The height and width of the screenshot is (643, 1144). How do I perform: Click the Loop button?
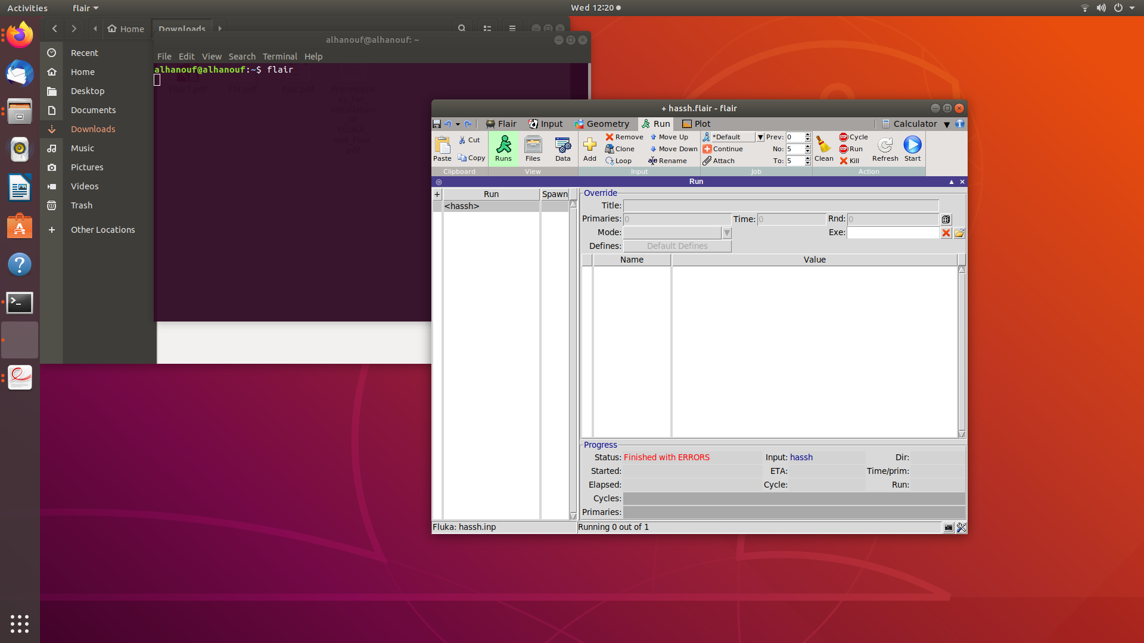(618, 161)
